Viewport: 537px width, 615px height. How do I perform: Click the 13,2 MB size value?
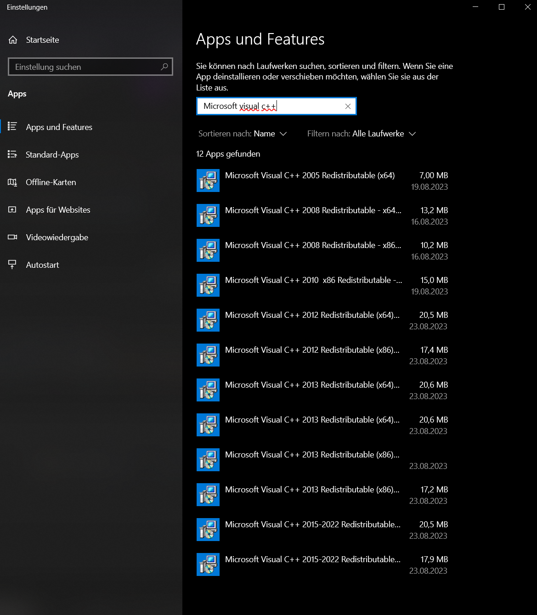point(434,210)
